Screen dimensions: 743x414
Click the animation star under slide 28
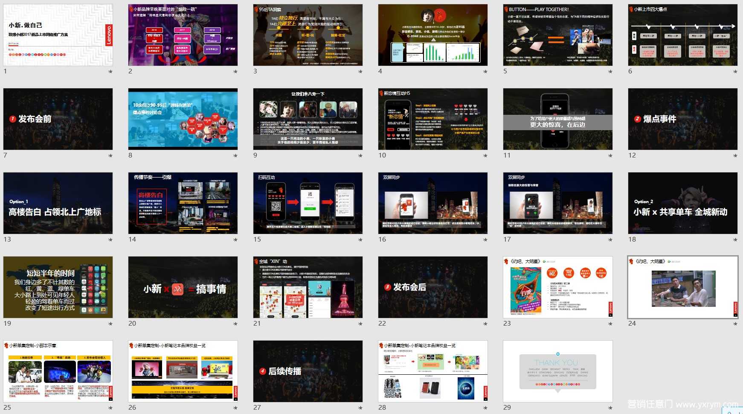[485, 408]
